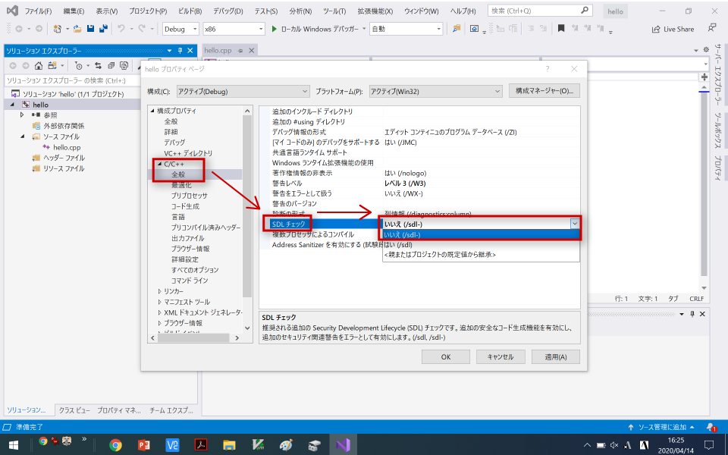
Task: Select プリプロセッサ in property tree
Action: (x=190, y=196)
